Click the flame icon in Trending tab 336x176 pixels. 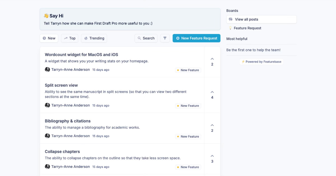coord(86,38)
